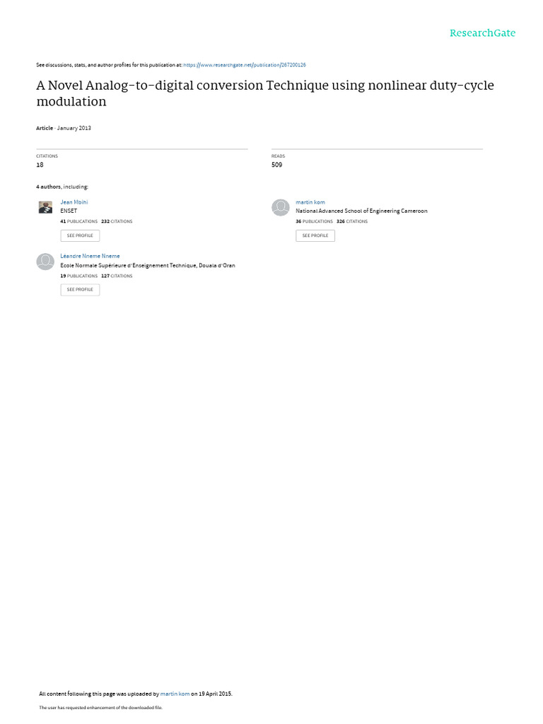Click Jean Mbihi's profile photo
The image size is (543, 724).
(x=45, y=207)
